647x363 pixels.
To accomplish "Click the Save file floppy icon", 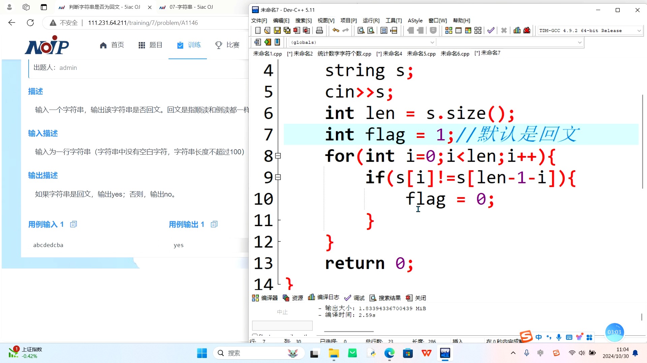I will (x=277, y=31).
